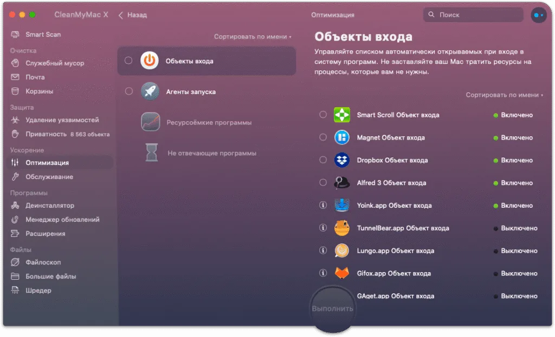
Task: Click the TunnelBear.app bear icon
Action: pyautogui.click(x=341, y=228)
